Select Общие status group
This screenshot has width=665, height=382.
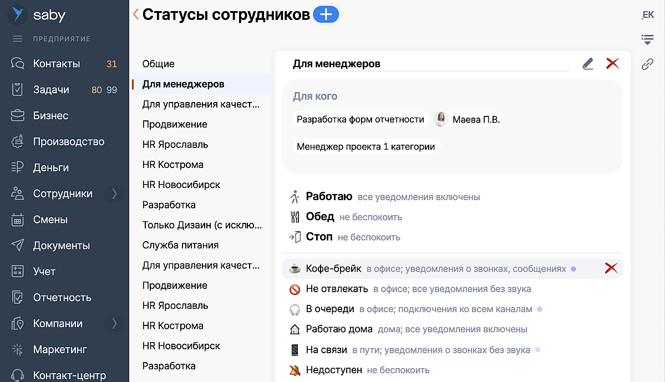click(158, 64)
